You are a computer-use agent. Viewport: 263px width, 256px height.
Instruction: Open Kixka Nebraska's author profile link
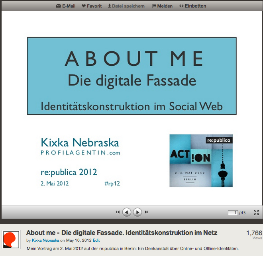click(x=45, y=240)
